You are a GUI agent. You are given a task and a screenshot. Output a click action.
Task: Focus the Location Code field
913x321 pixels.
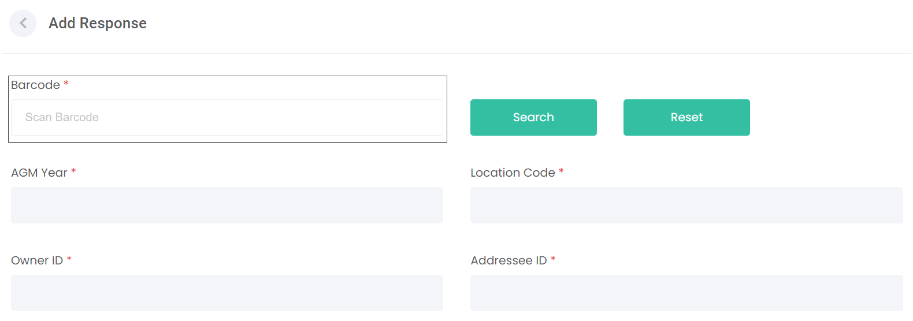pos(686,205)
